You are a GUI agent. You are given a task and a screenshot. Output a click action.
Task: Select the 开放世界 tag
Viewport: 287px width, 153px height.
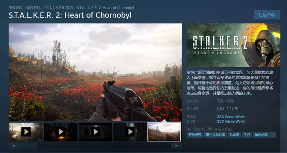(195, 135)
